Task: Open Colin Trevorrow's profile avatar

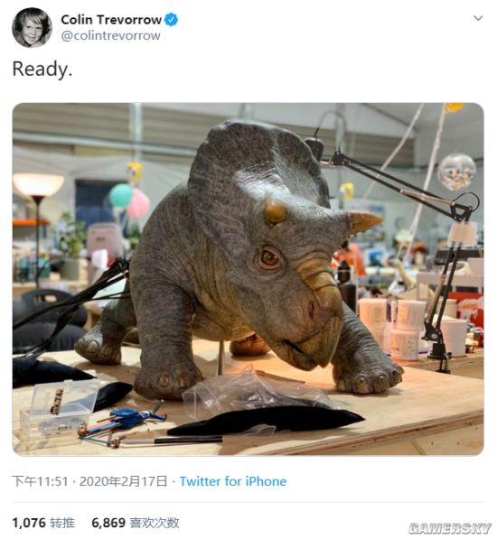Action: point(32,27)
